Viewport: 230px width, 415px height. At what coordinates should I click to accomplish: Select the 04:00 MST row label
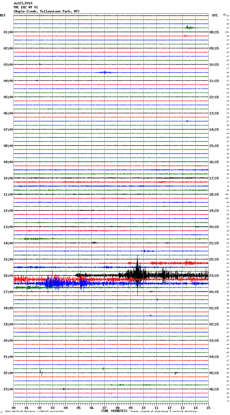[x=8, y=81]
